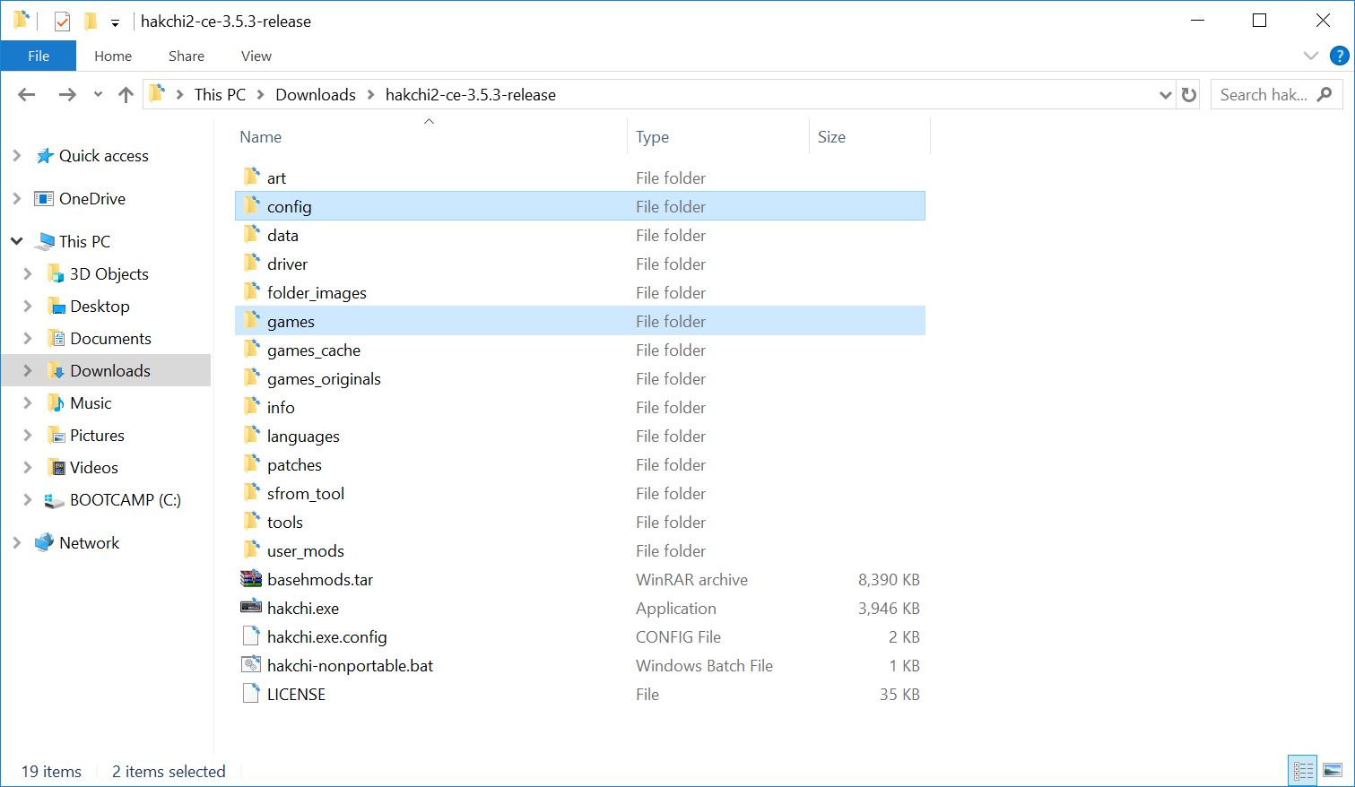Switch to the Share ribbon tab
The width and height of the screenshot is (1355, 787).
point(187,56)
